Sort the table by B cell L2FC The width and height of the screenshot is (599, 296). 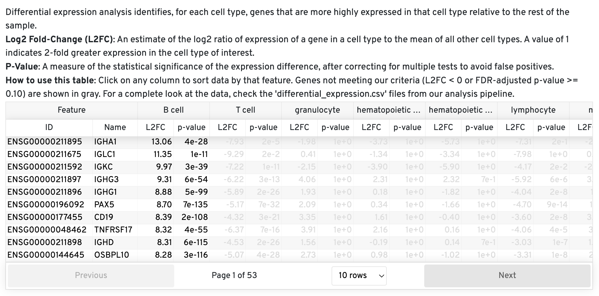[156, 127]
